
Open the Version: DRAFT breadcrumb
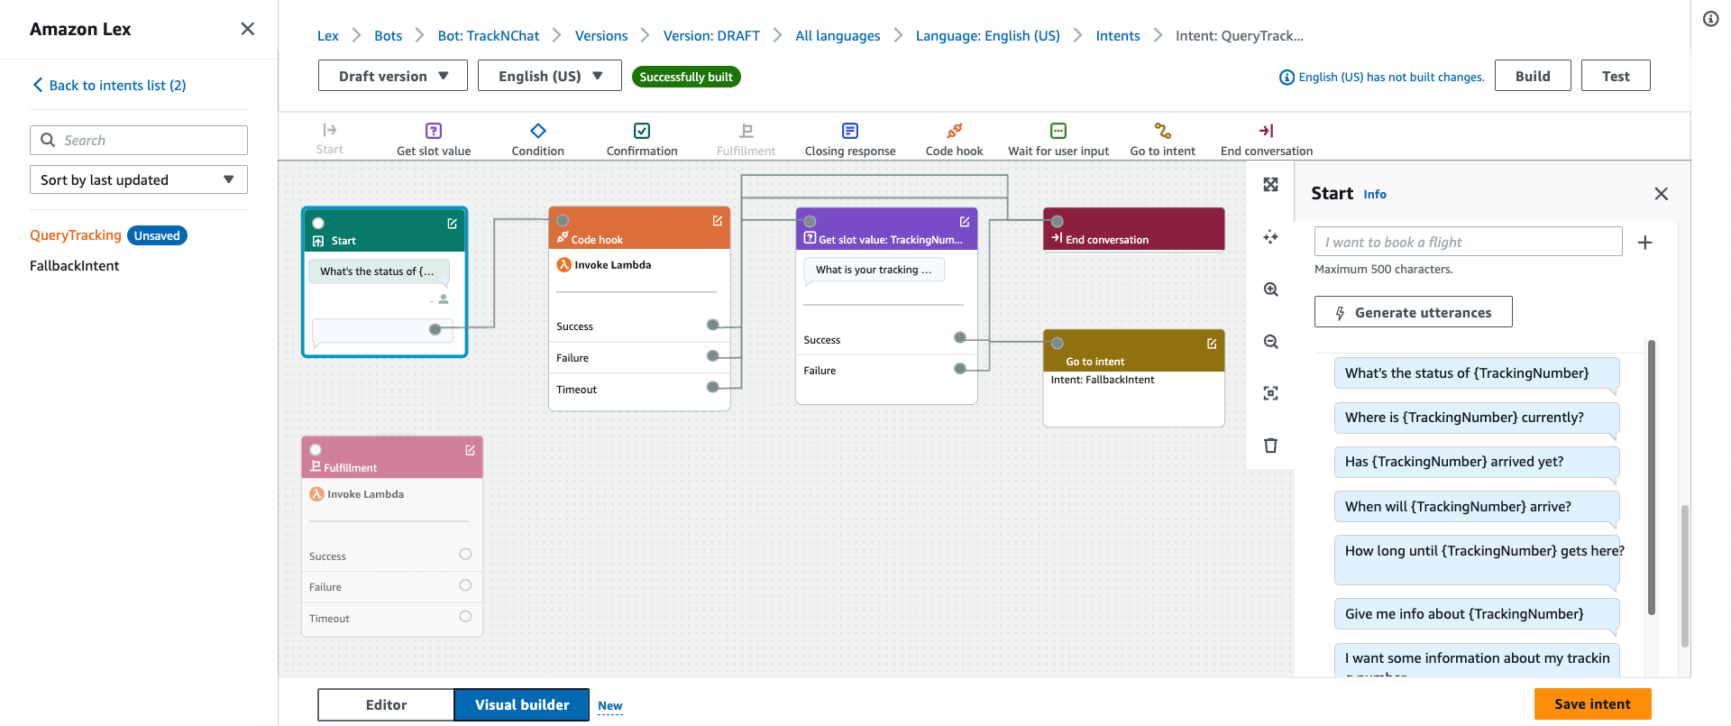click(711, 36)
